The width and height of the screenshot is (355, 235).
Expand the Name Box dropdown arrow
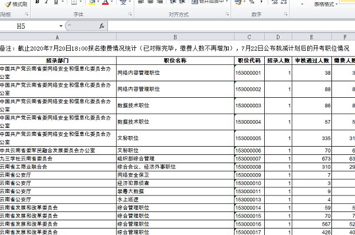[x=61, y=27]
